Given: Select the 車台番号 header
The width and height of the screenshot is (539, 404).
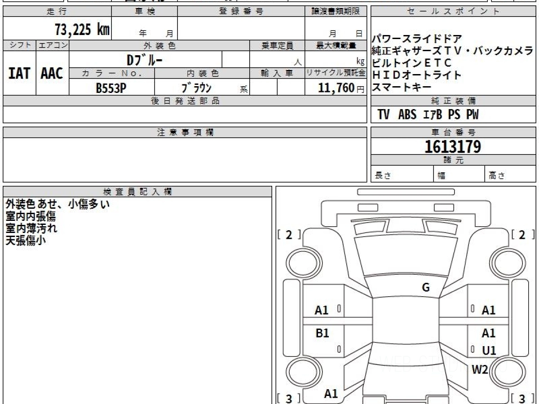Looking at the screenshot, I should click(x=453, y=132).
